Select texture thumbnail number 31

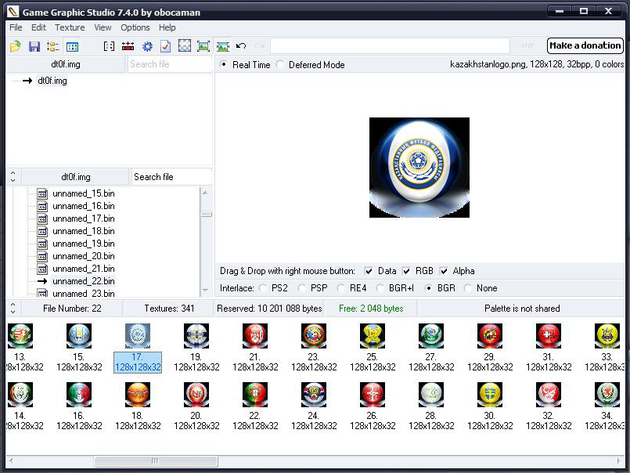(x=549, y=335)
